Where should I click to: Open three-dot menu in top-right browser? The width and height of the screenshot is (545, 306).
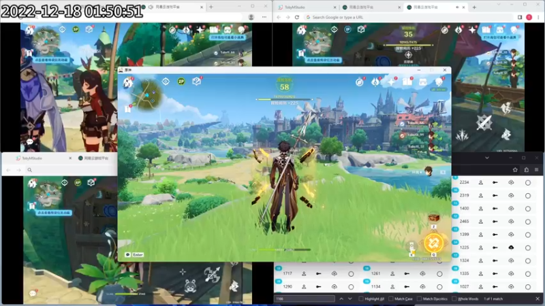click(538, 17)
